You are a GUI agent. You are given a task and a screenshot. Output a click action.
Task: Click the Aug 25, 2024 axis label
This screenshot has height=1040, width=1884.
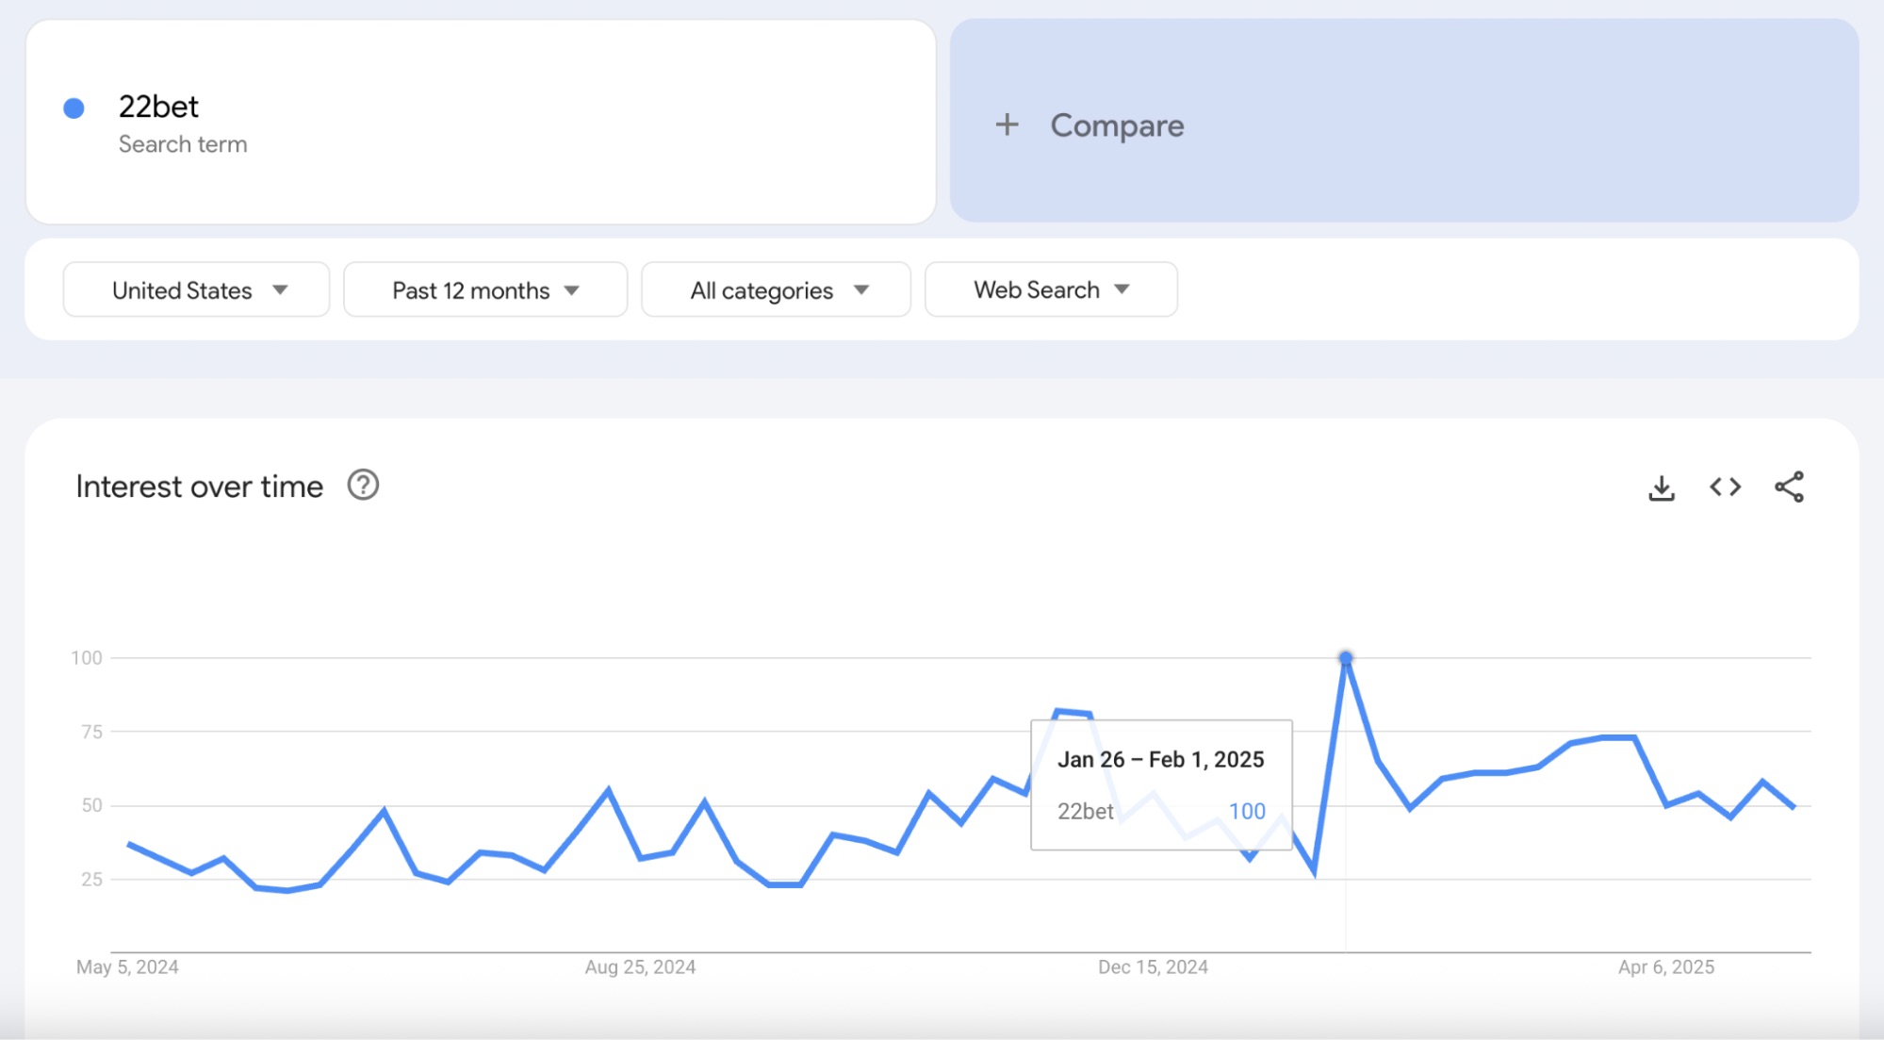pyautogui.click(x=640, y=966)
